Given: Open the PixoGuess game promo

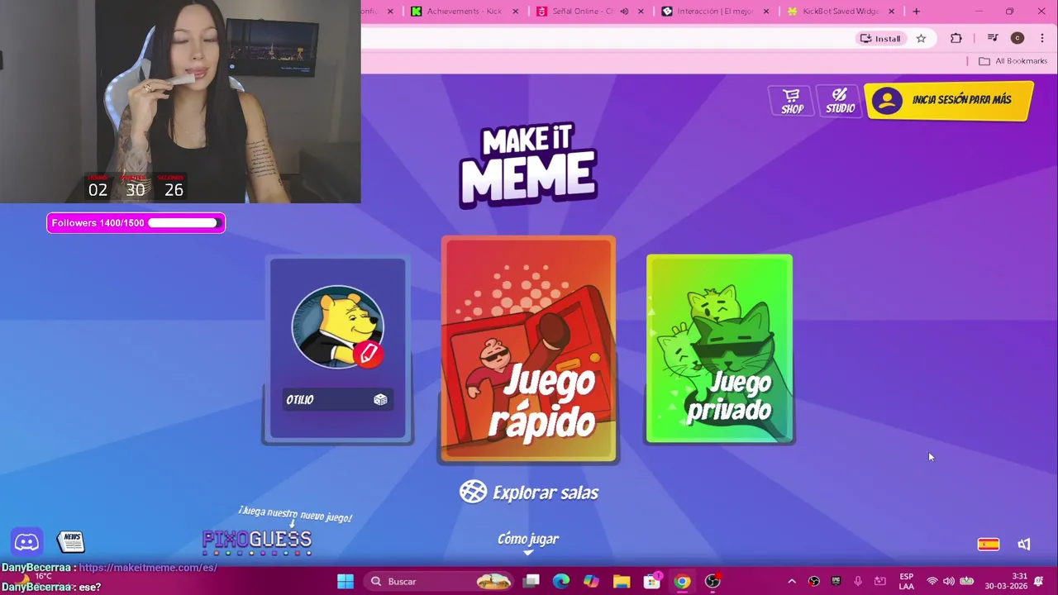Looking at the screenshot, I should click(x=257, y=540).
